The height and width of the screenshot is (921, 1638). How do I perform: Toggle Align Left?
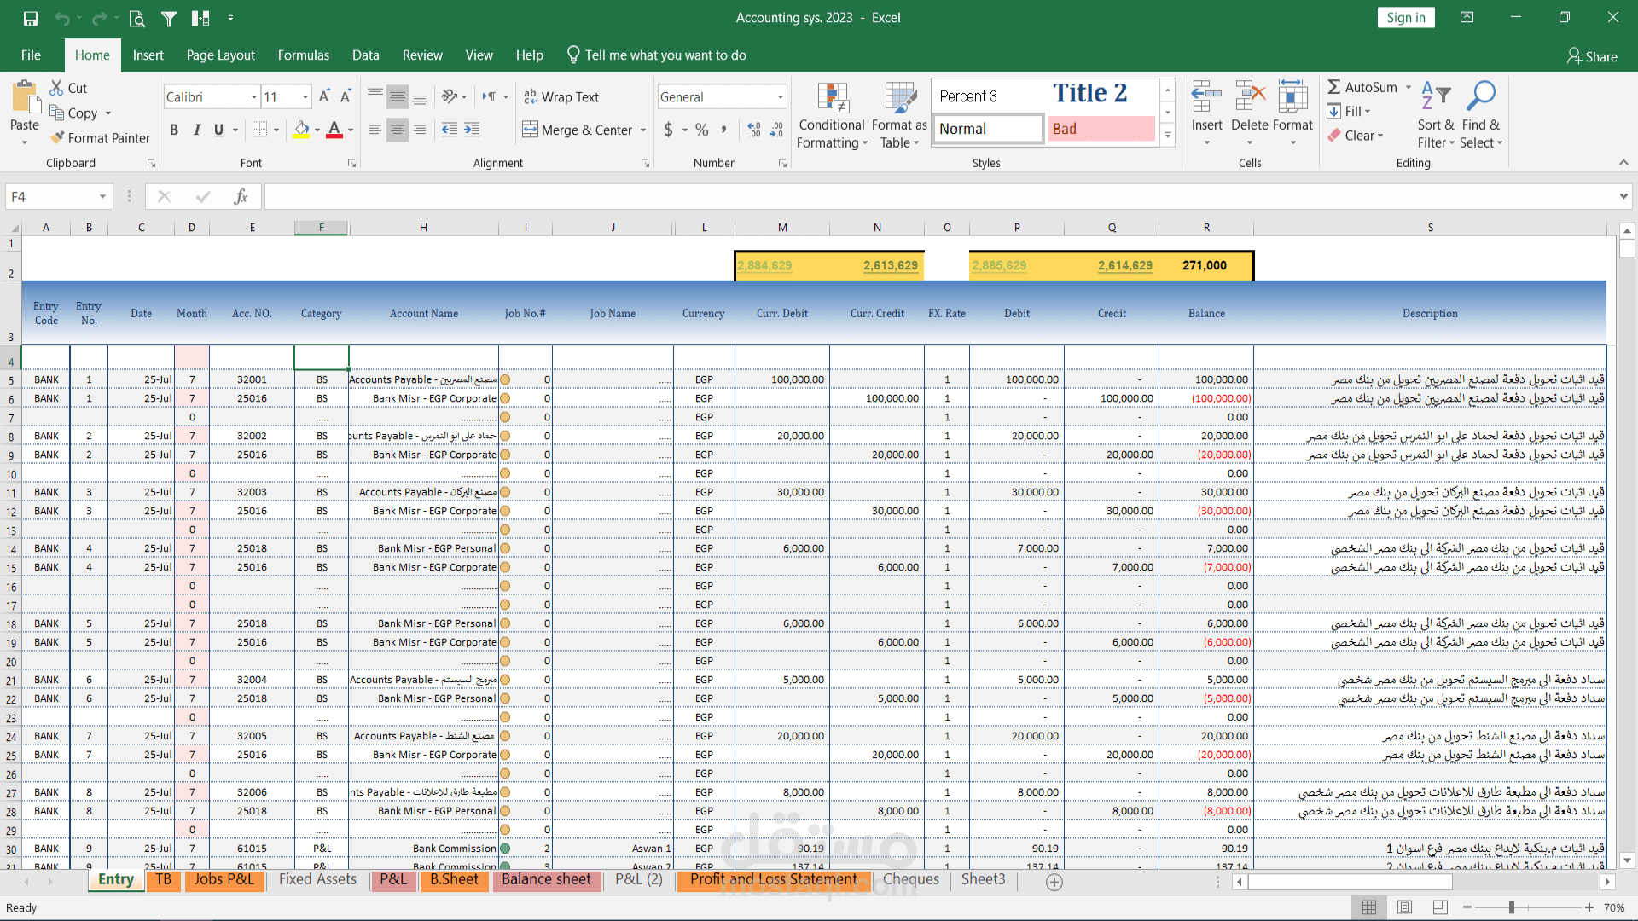[375, 130]
